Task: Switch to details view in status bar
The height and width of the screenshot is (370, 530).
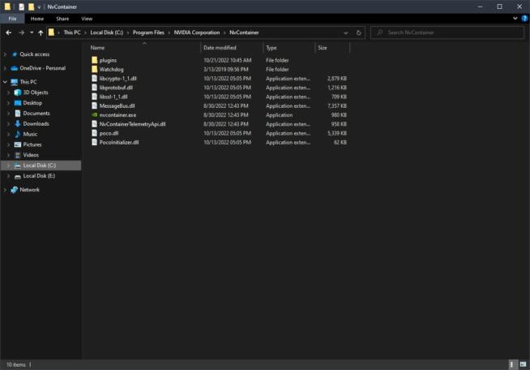Action: point(512,364)
